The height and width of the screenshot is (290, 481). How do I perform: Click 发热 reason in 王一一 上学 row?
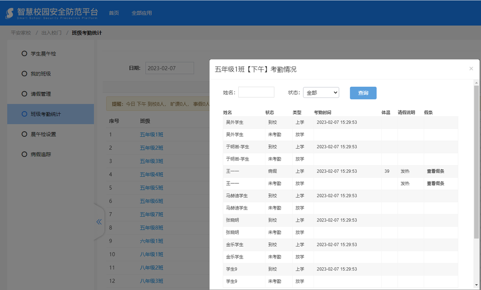[405, 171]
